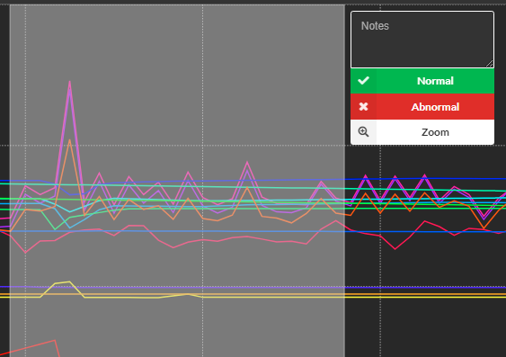Click the right edge of the gray selection
The image size is (506, 357).
tap(344, 181)
